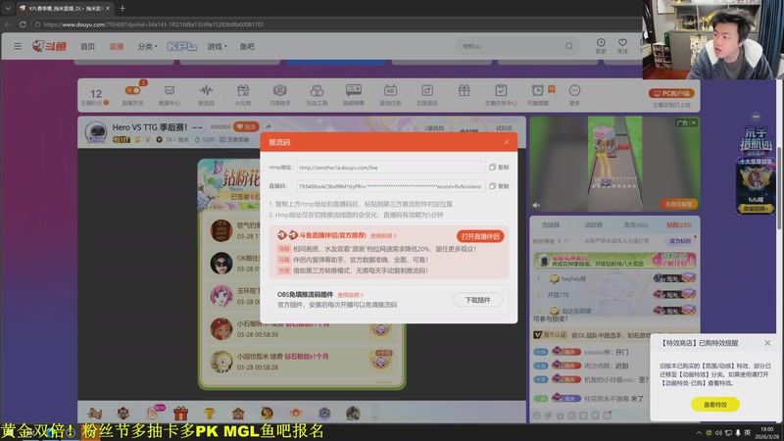
Task: Click 打开直播伴侣 button
Action: pos(480,236)
